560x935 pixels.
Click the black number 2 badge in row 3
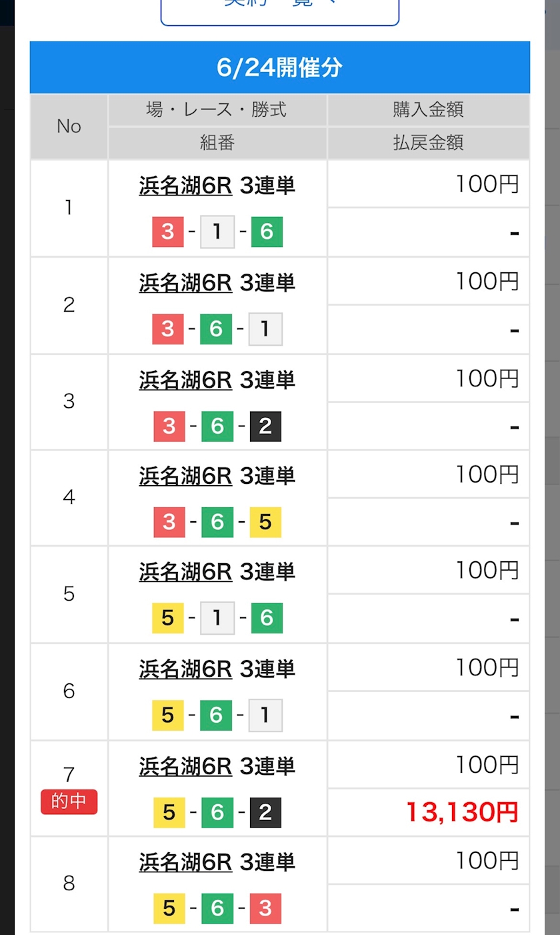(265, 426)
